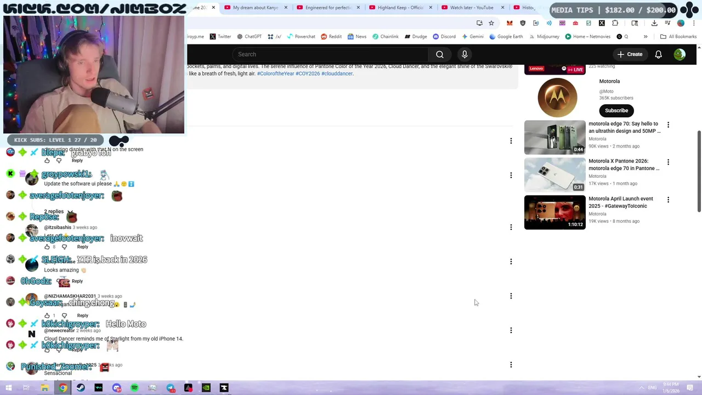
Task: Open the more-options dots beside the Looks amazing comment
Action: 511,262
